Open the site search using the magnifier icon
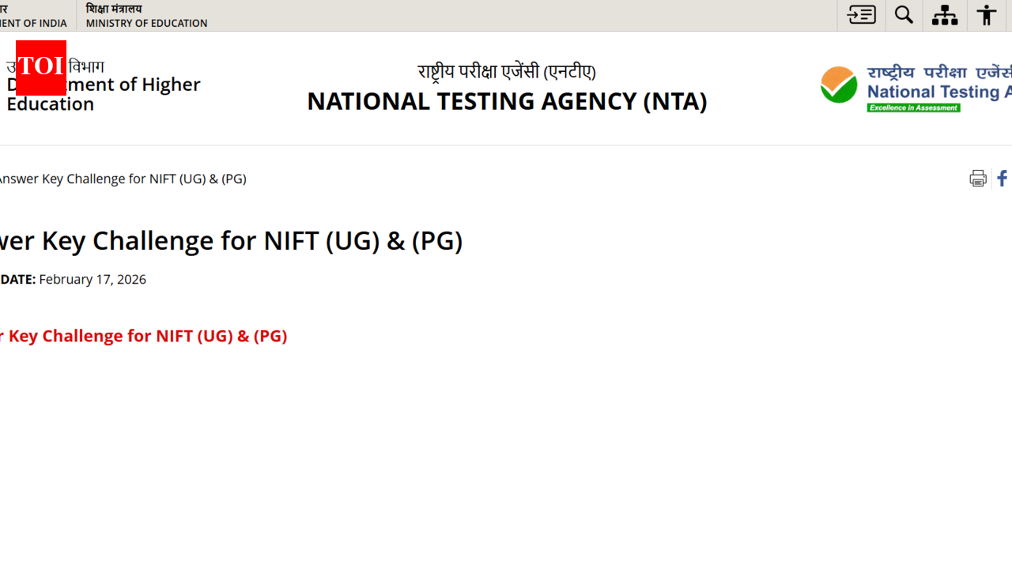 pyautogui.click(x=903, y=14)
